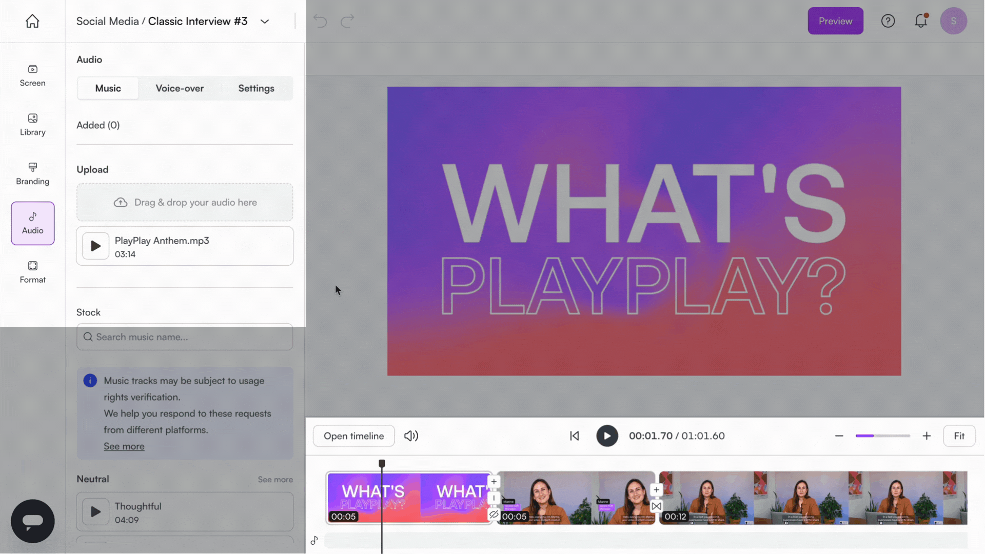This screenshot has height=554, width=985.
Task: Switch to the Voice-over tab
Action: [x=180, y=88]
